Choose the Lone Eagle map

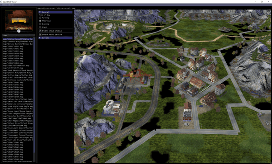[18, 107]
